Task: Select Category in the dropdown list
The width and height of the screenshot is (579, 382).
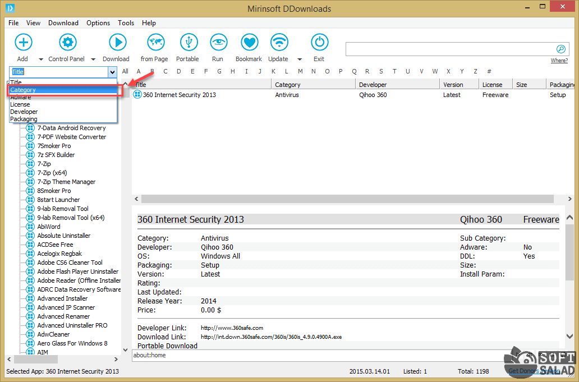Action: pos(23,90)
